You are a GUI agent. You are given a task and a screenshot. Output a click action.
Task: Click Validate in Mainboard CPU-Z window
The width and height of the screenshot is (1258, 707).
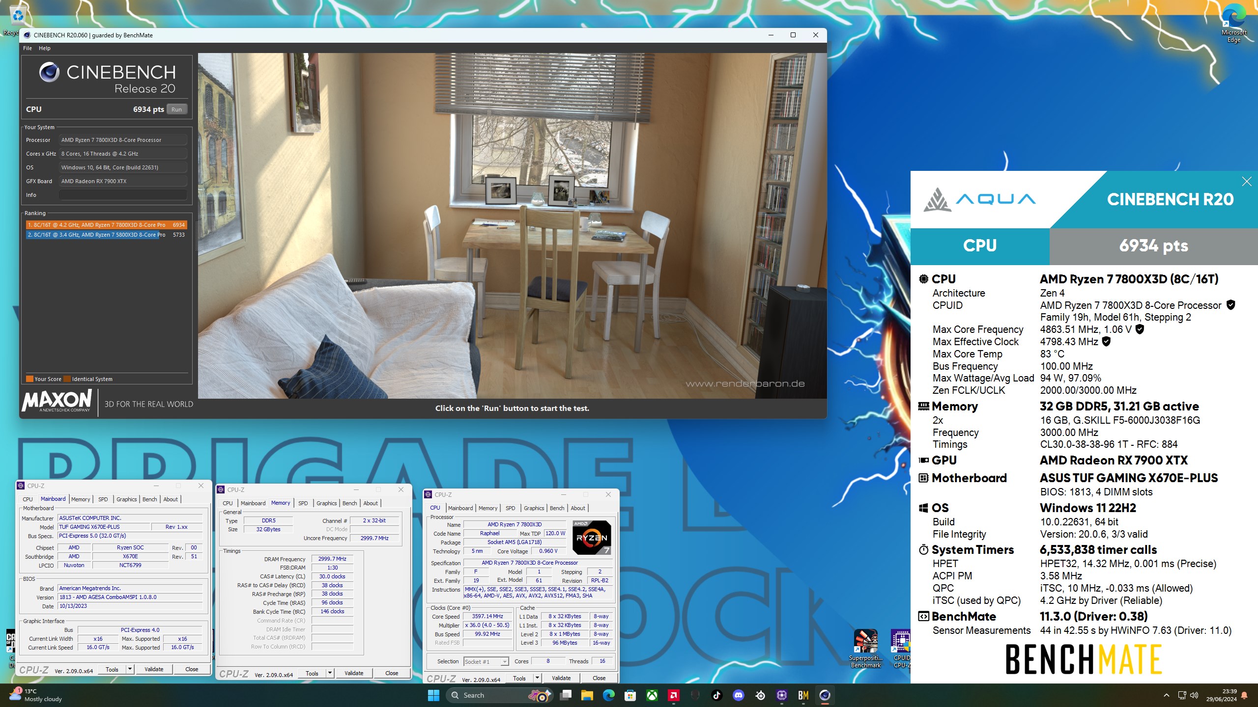[154, 669]
